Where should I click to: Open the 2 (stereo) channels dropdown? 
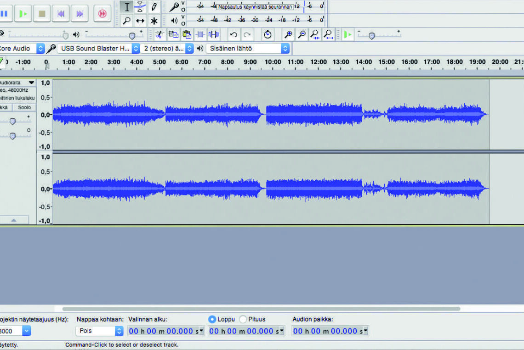(x=189, y=49)
